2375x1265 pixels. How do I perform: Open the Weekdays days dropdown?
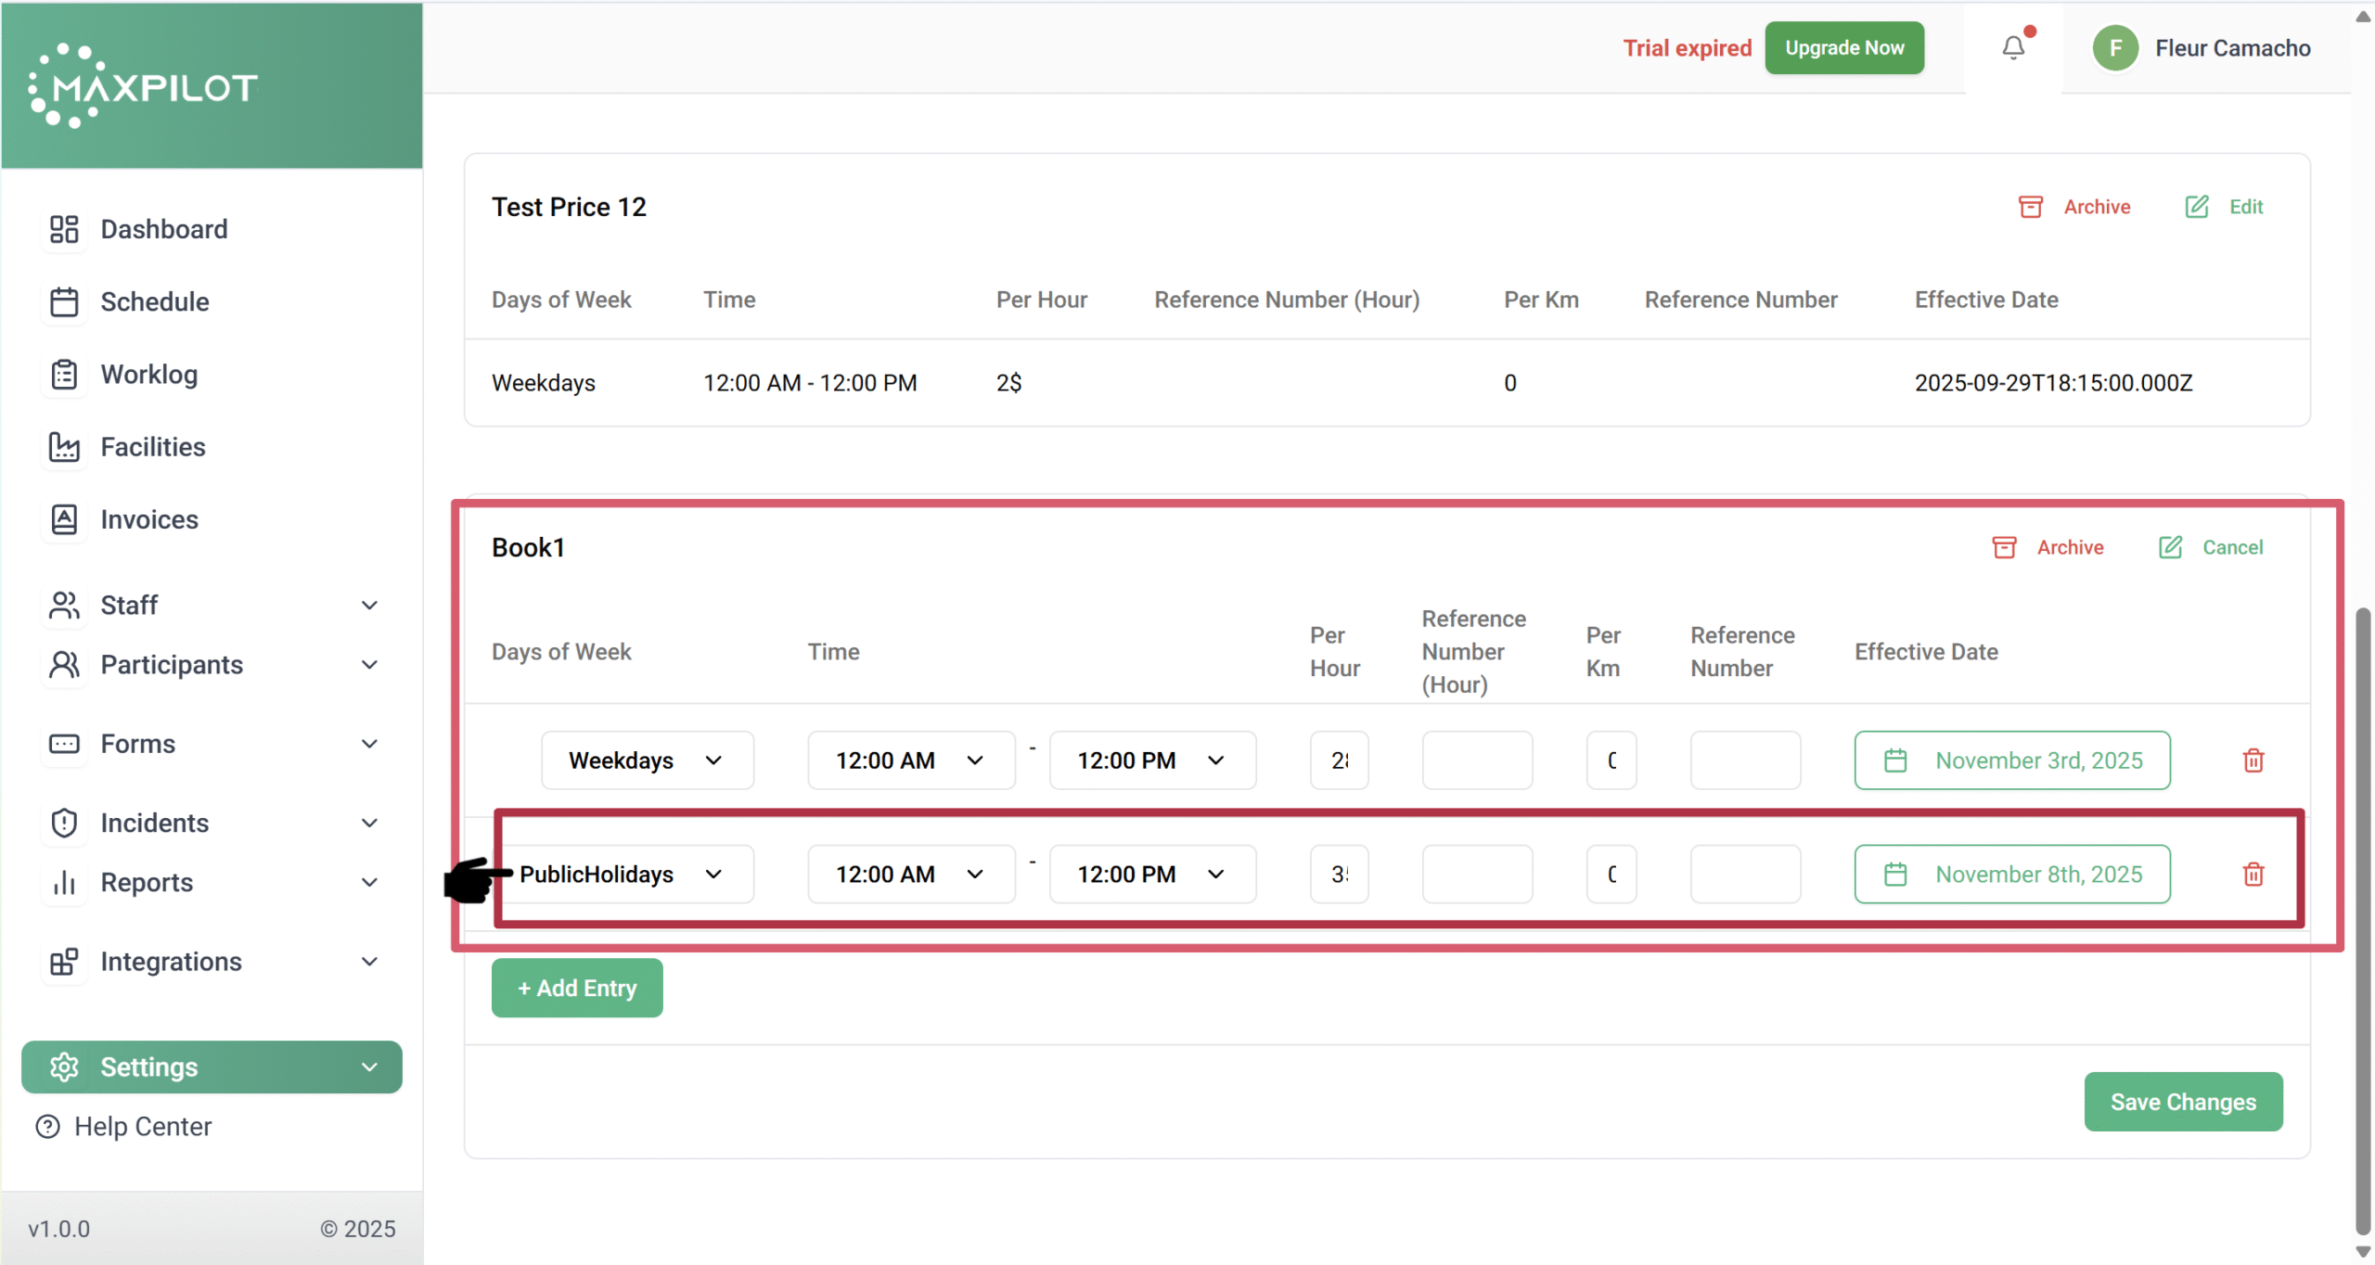(647, 760)
